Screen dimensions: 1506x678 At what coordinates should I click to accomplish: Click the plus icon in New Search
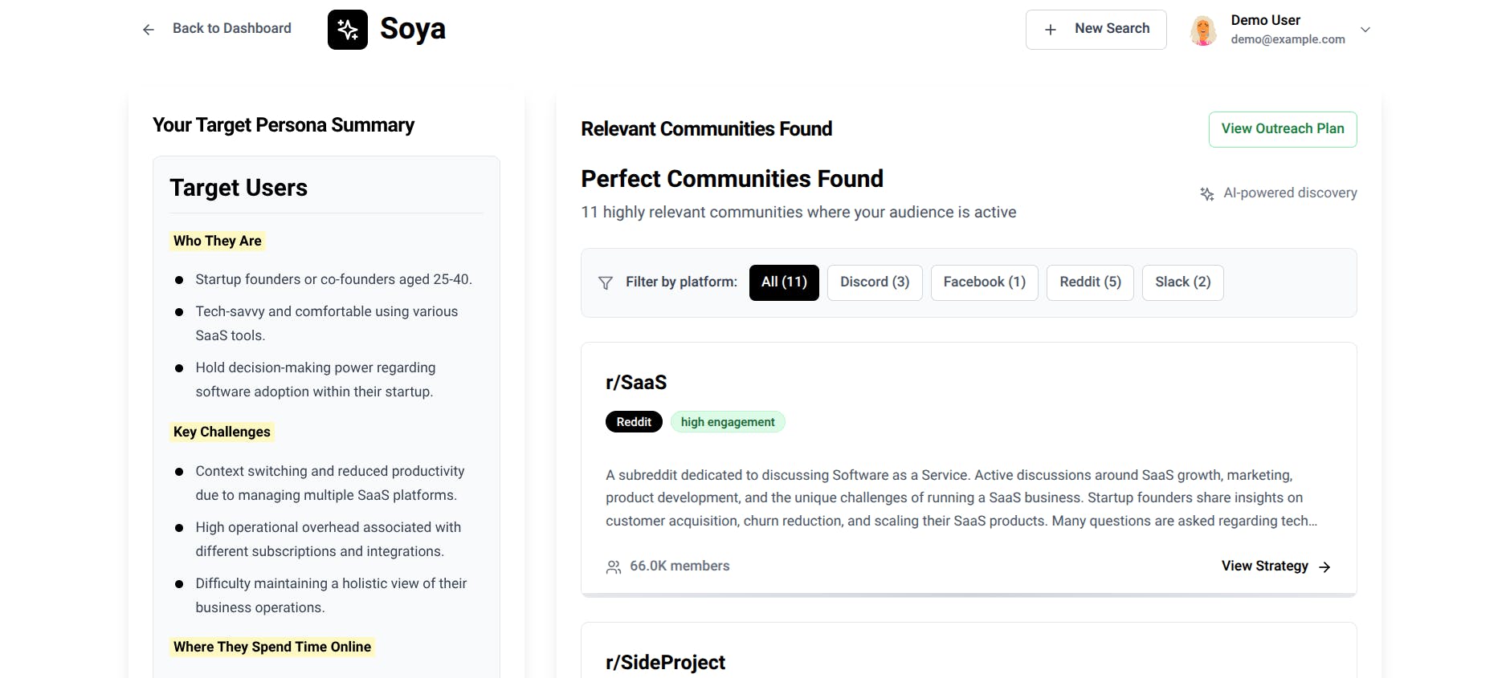point(1051,30)
